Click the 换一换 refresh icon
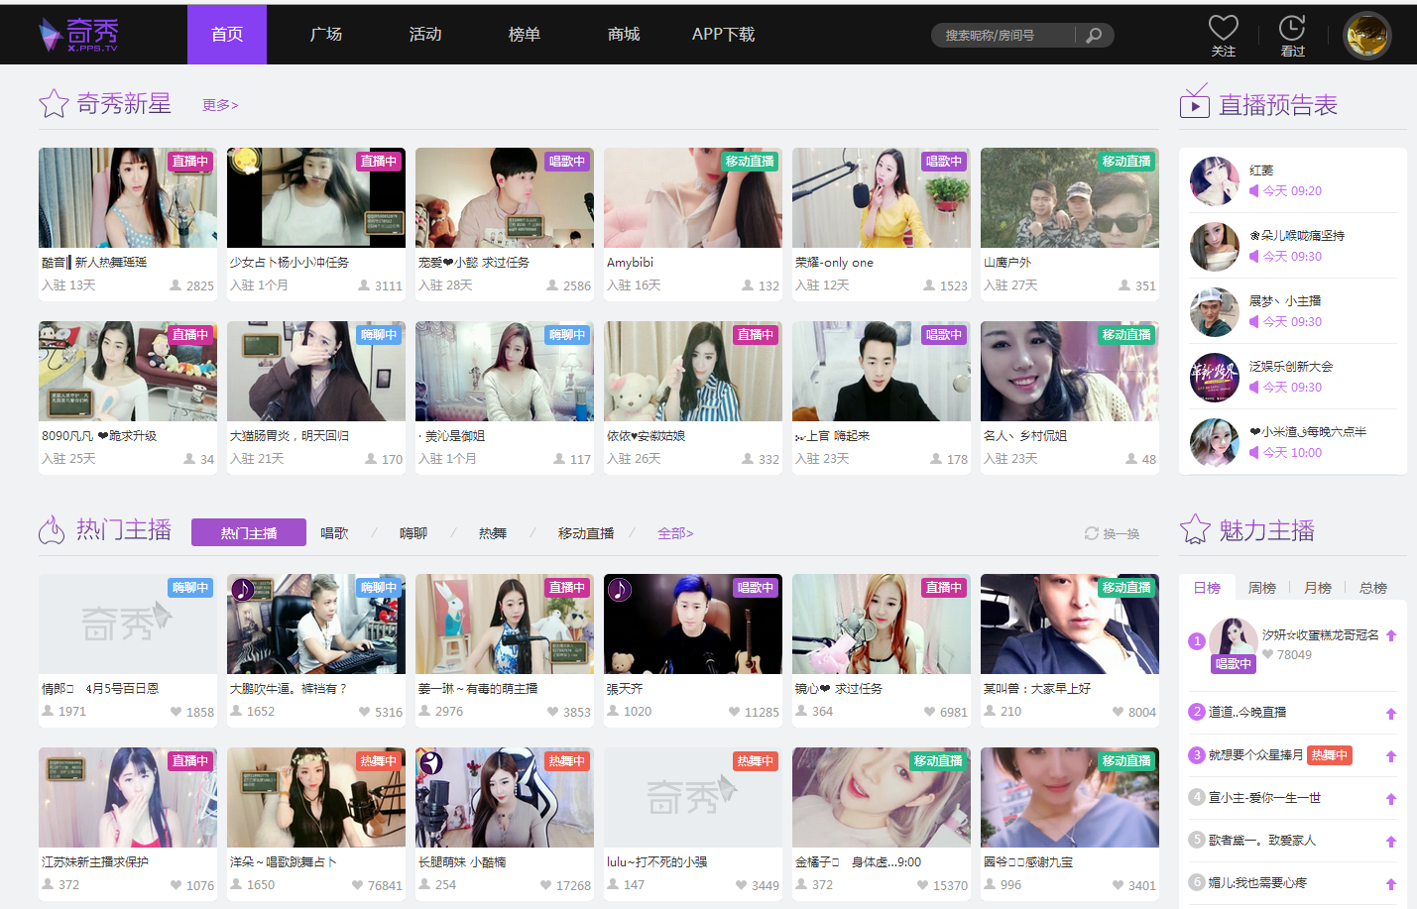Screen dimensions: 1417x909 1092,533
